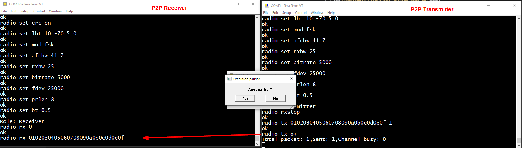The height and width of the screenshot is (148, 522).
Task: Click the Tera Term icon in COM5 title bar
Action: tap(267, 5)
